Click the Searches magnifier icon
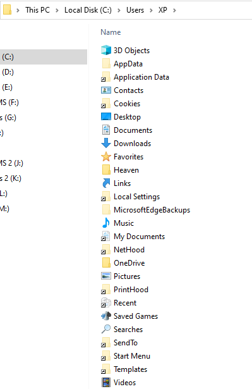 pos(106,329)
